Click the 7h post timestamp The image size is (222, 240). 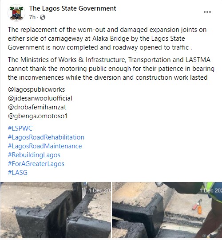tap(32, 17)
